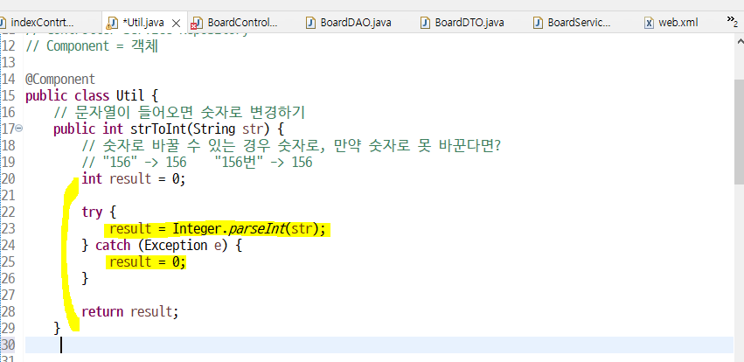This screenshot has height=362, width=744.
Task: Click the catch keyword on line 24
Action: [113, 246]
